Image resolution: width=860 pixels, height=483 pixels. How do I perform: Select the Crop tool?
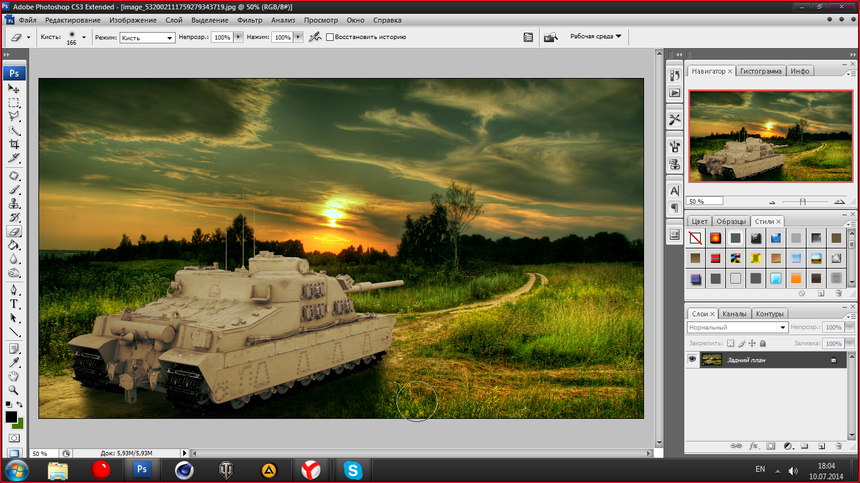(x=14, y=144)
